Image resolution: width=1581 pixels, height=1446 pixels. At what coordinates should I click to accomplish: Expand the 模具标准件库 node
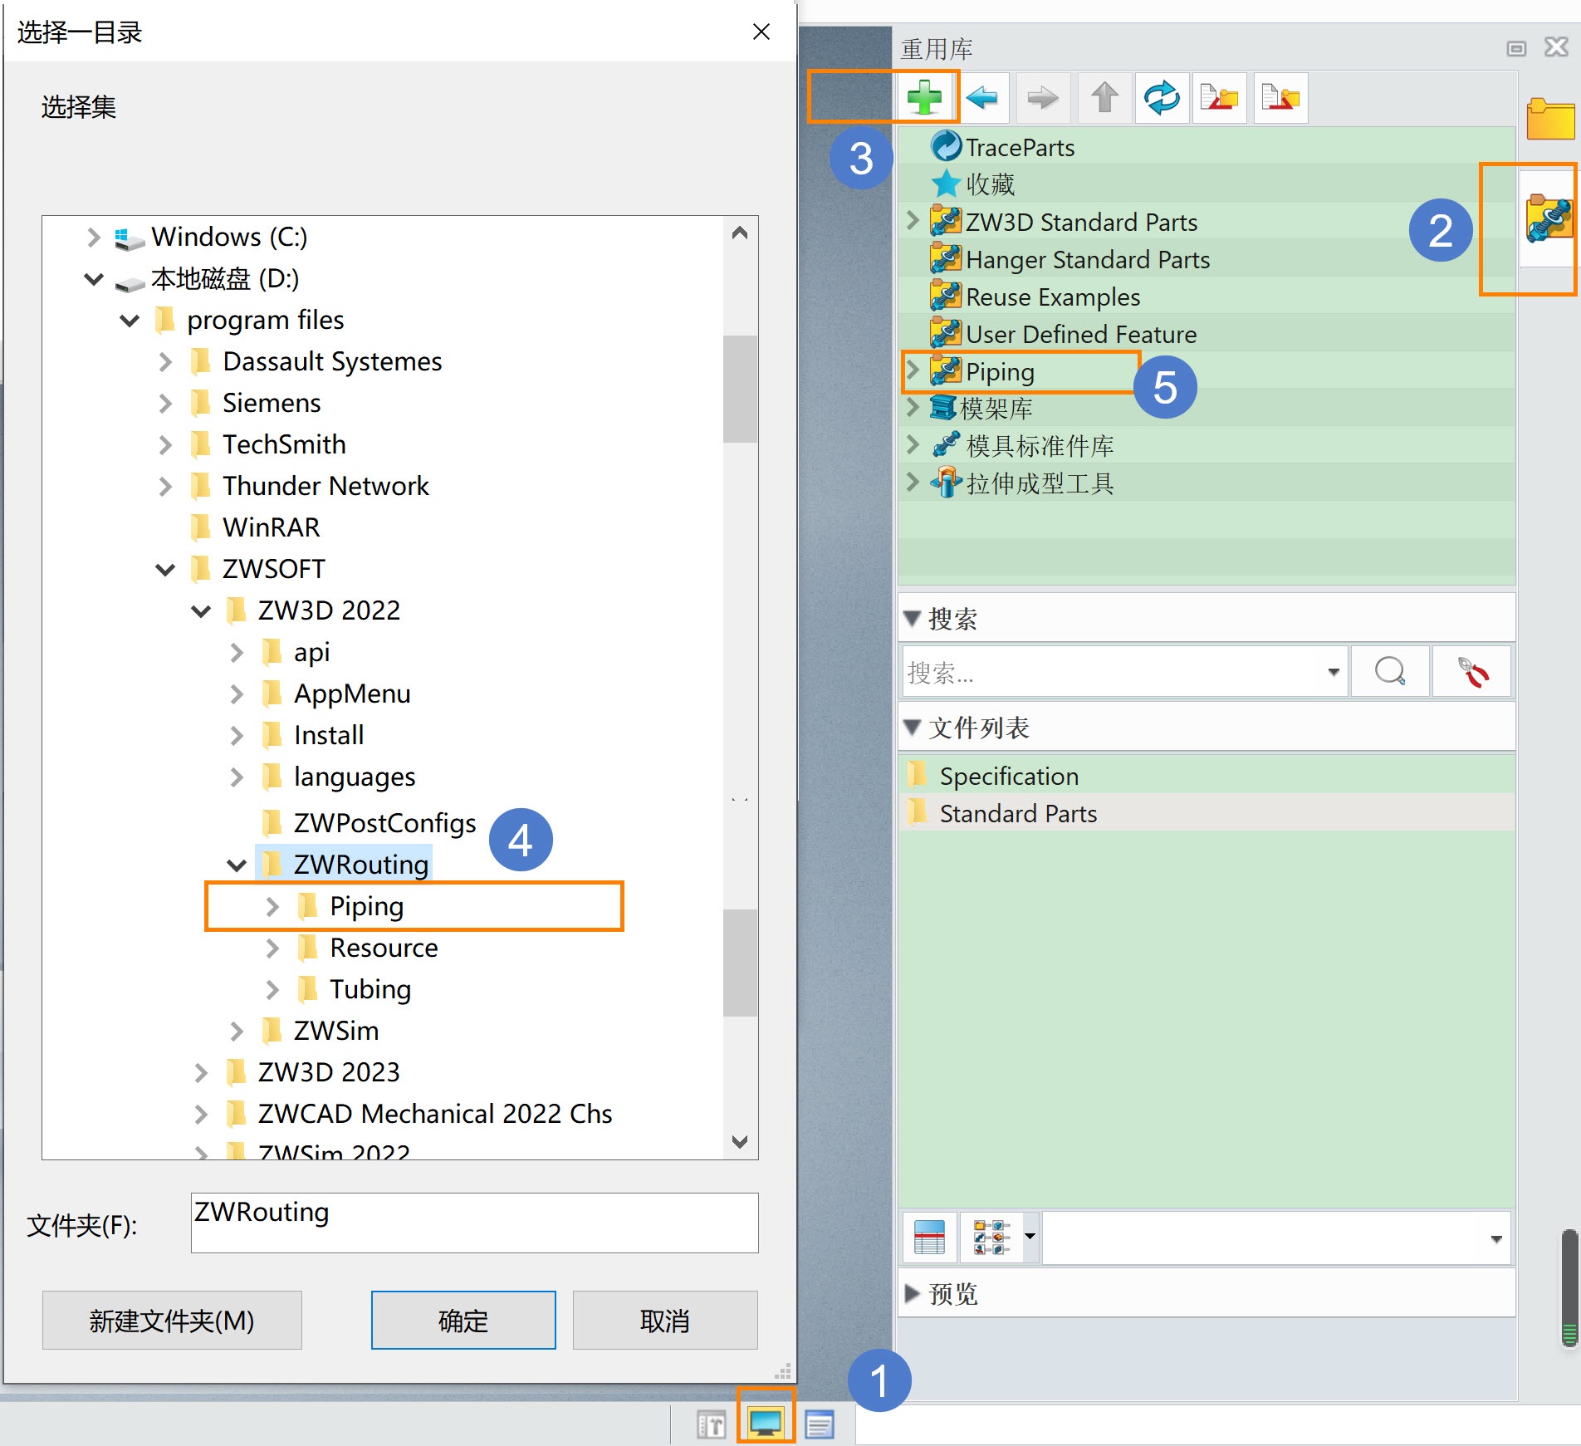(x=913, y=444)
